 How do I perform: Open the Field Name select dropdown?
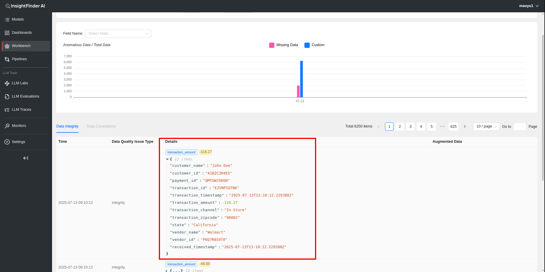click(x=118, y=34)
